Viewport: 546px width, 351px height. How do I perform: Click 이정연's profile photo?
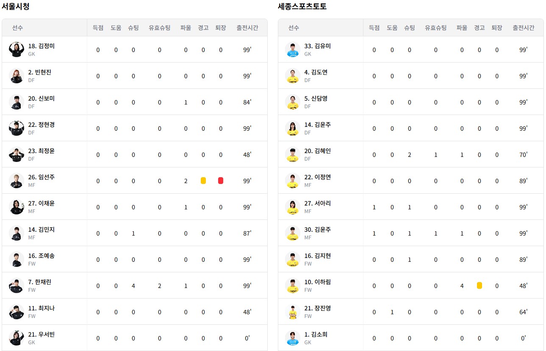point(293,181)
